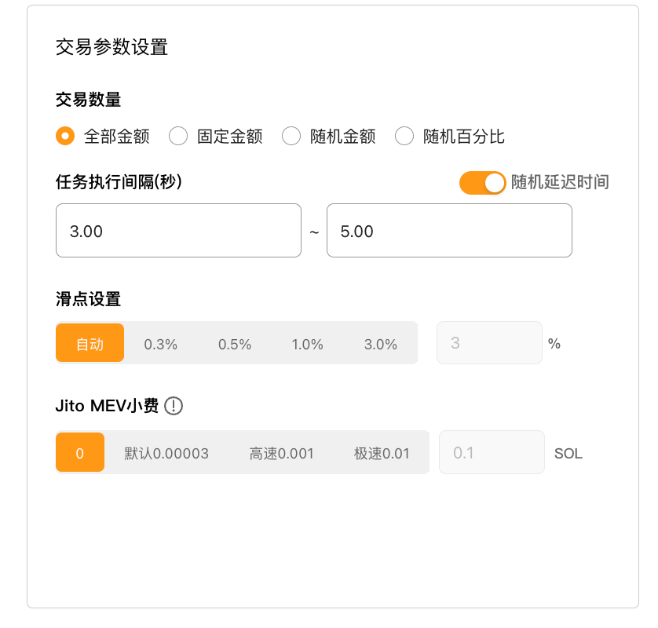Choose the 3.0% slippage option
The height and width of the screenshot is (628, 658).
click(381, 344)
